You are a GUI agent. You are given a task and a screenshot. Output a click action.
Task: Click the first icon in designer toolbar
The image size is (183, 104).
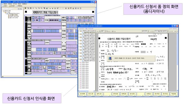(25, 8)
